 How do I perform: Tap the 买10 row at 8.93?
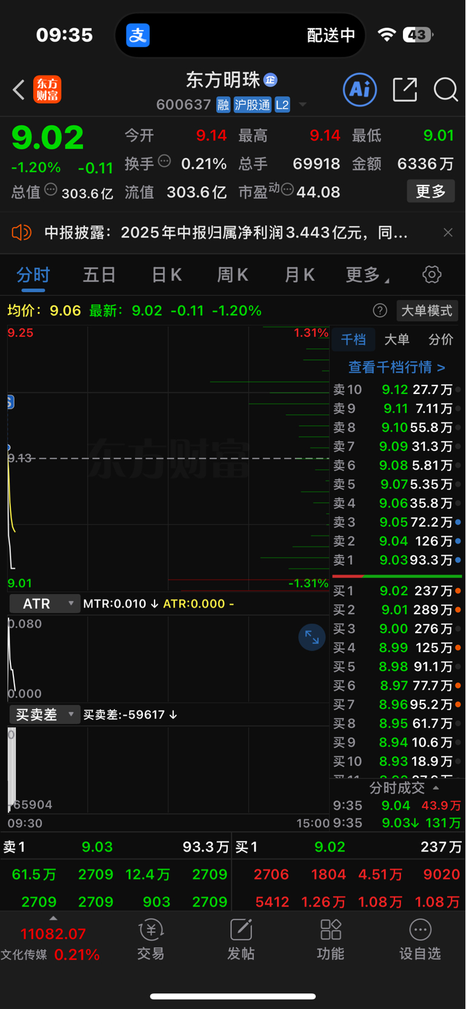(x=397, y=761)
